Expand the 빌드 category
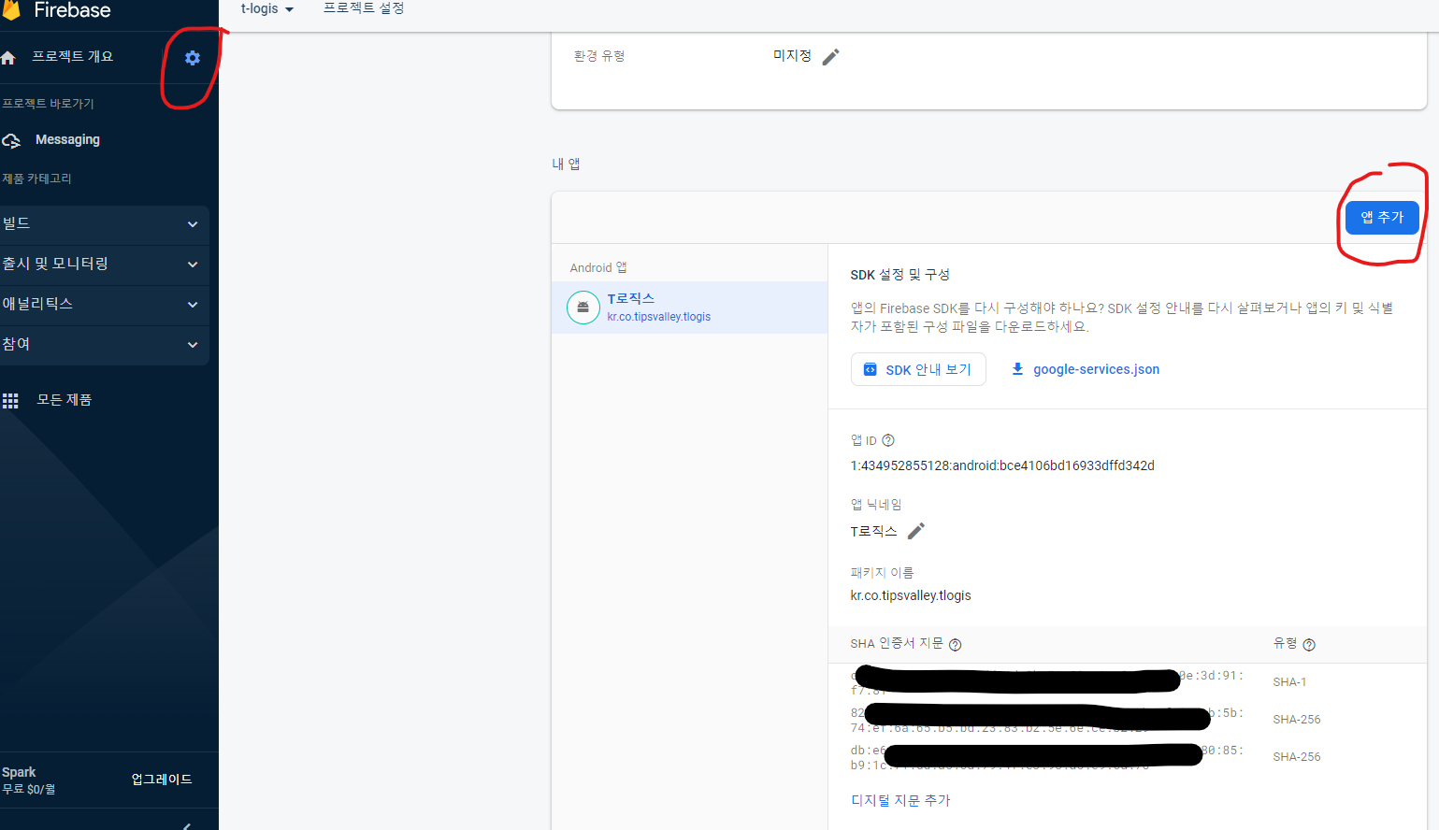Screen dimensions: 1439x830 (x=104, y=224)
